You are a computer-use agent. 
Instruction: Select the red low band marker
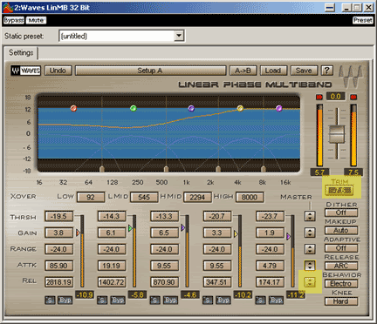73,108
